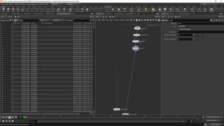This screenshot has width=224, height=126.
Task: Open the Render menu
Action: pos(11,4)
